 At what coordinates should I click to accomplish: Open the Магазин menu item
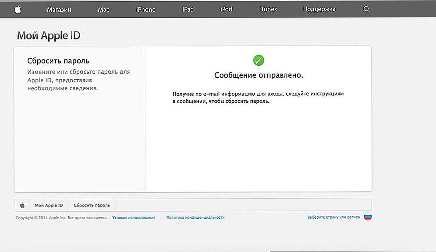pos(59,10)
